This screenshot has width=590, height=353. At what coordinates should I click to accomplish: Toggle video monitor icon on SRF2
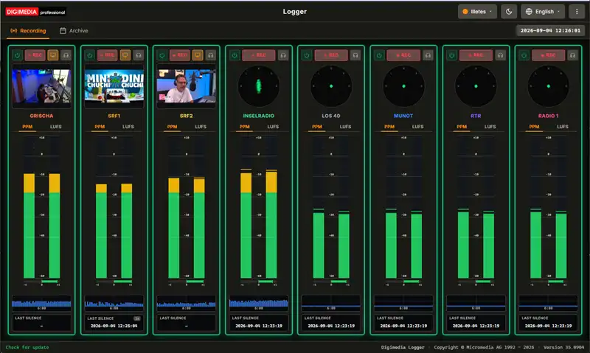click(198, 55)
